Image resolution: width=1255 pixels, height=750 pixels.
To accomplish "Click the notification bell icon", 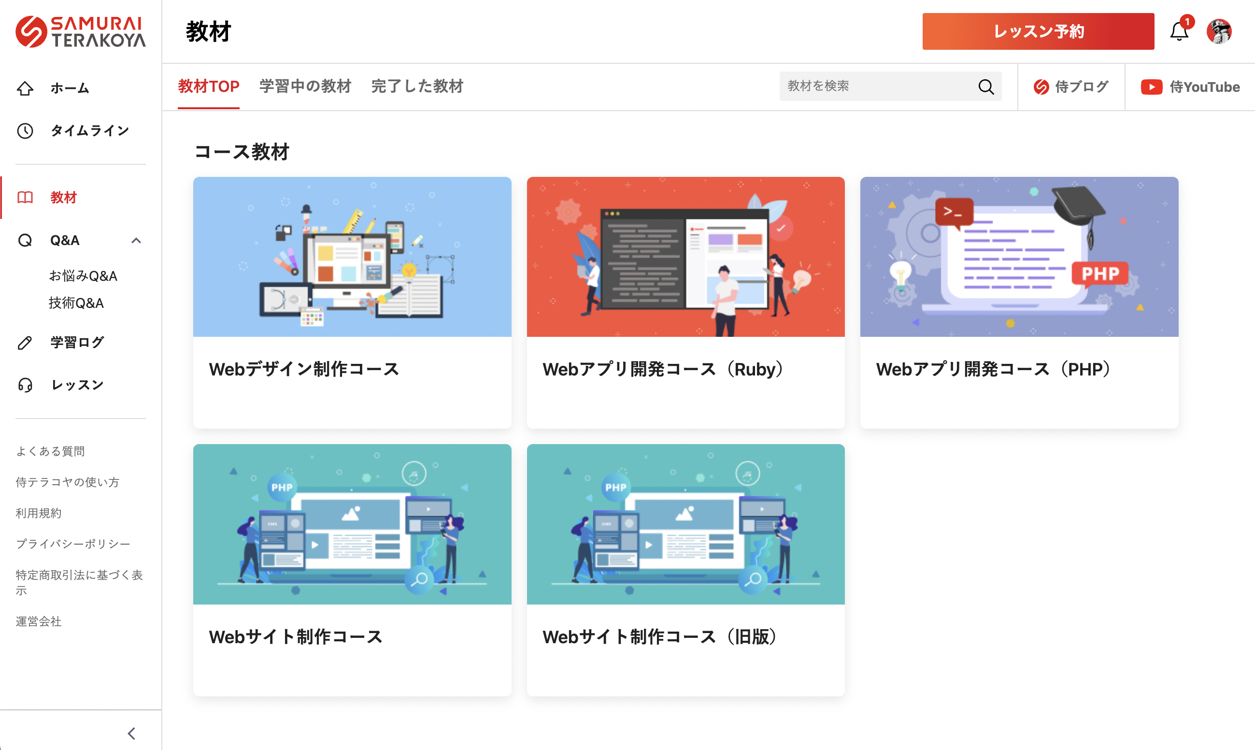I will pyautogui.click(x=1179, y=32).
